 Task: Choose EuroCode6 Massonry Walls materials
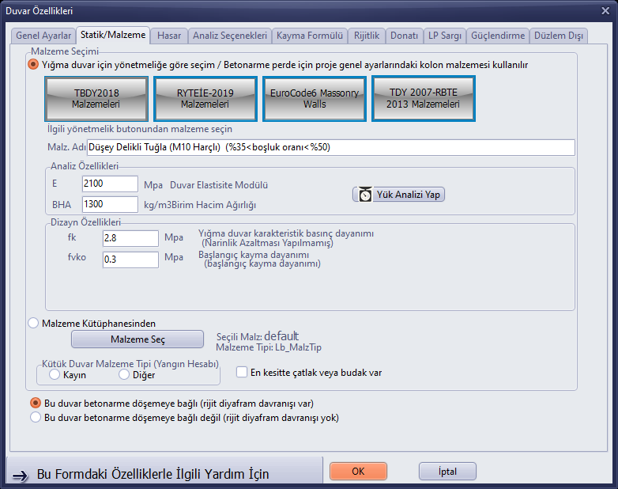(x=314, y=99)
